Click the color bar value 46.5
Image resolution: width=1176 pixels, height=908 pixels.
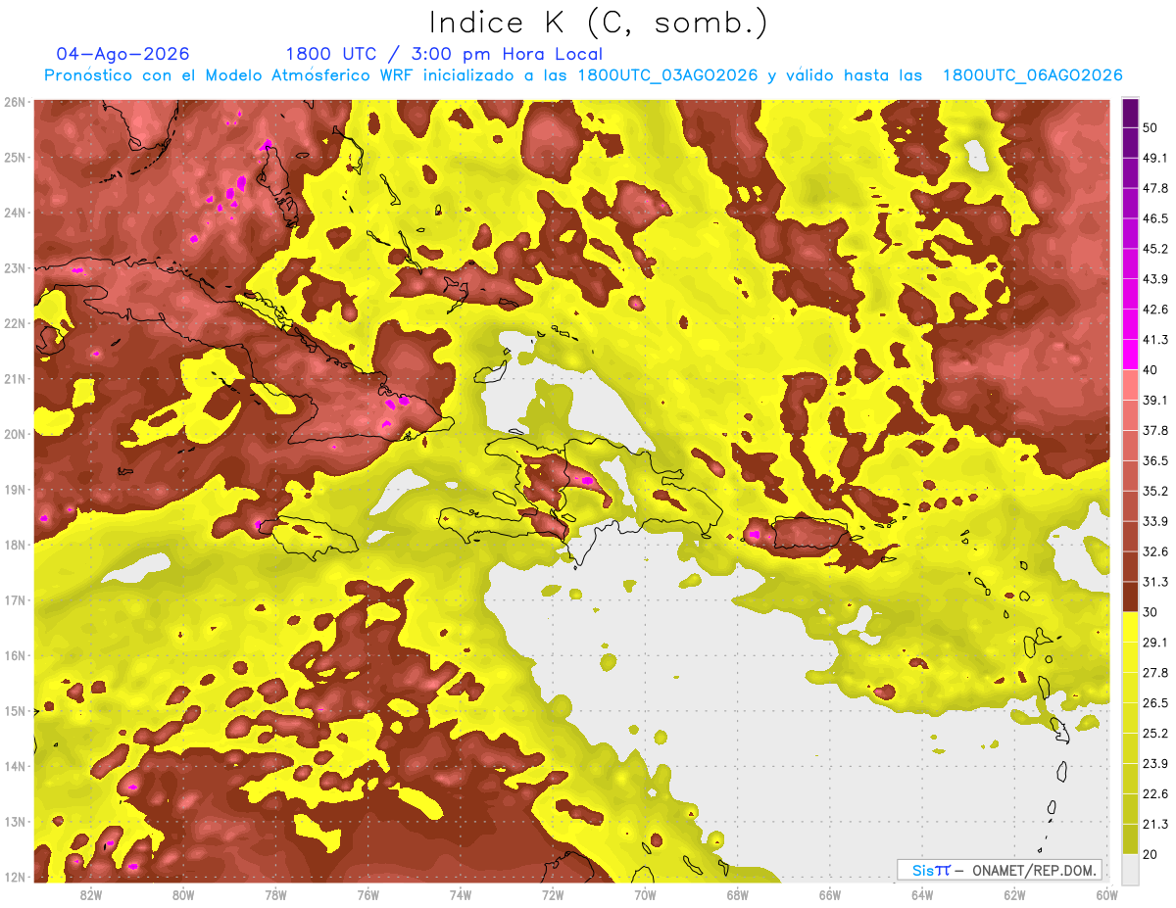(1155, 218)
